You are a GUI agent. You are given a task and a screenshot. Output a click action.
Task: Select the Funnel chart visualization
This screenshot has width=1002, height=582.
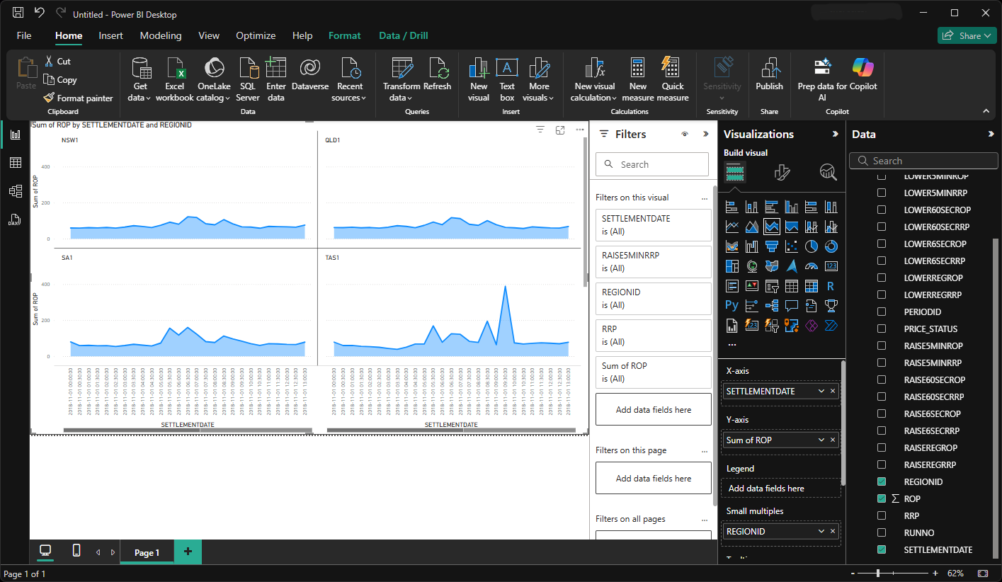[x=772, y=246]
